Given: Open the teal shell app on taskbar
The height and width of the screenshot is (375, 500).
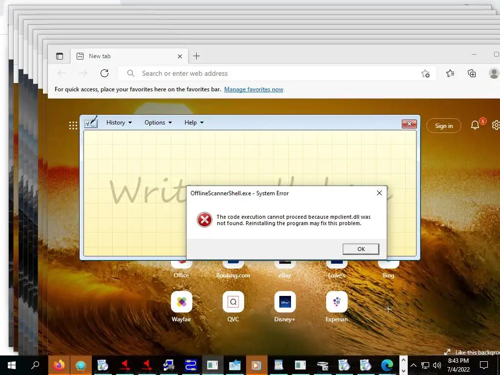Looking at the screenshot, I should click(81, 365).
